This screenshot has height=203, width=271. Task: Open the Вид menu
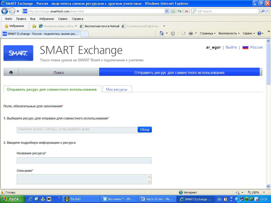(x=33, y=19)
